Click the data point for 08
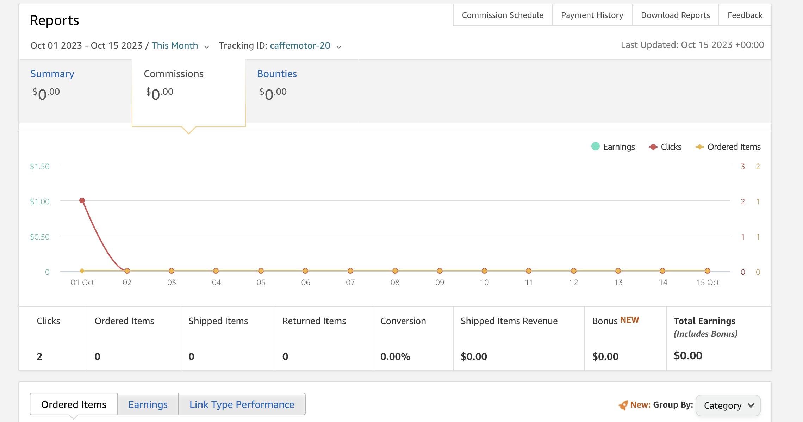 pyautogui.click(x=395, y=271)
